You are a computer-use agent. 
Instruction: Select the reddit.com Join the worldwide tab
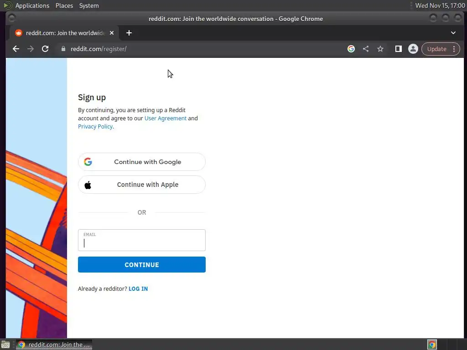(64, 33)
